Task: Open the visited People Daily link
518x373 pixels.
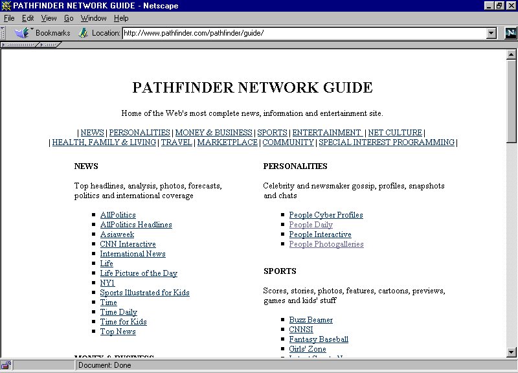Action: click(x=311, y=225)
